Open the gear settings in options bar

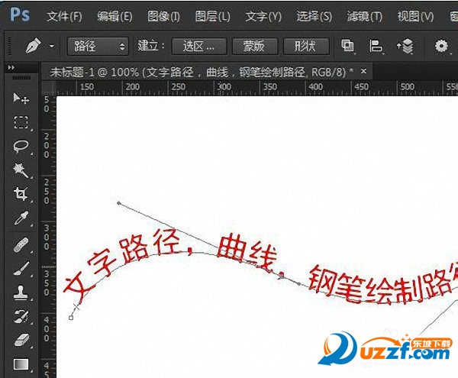pos(441,47)
